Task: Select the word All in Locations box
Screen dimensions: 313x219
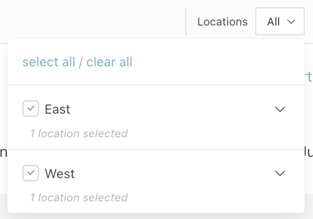Action: 273,22
